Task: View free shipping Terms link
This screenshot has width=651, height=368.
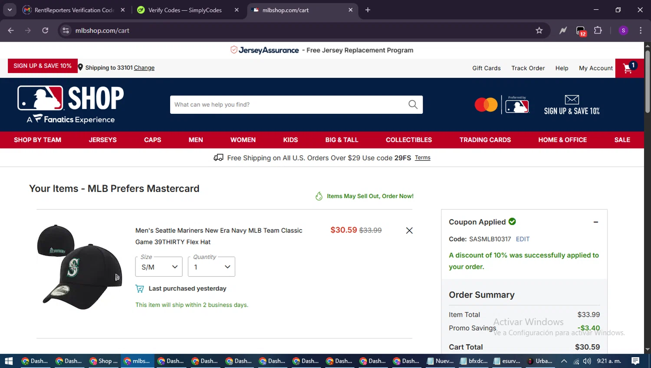Action: point(422,158)
